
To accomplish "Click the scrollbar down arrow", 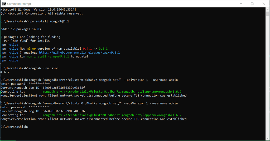I will click(x=267, y=139).
